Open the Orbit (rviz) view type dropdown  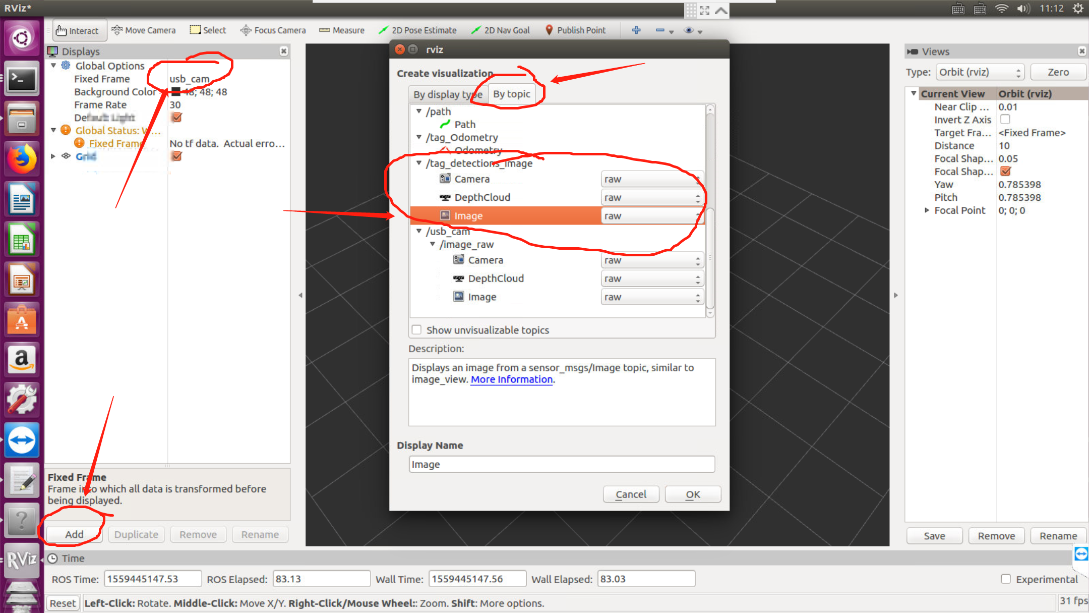click(x=980, y=72)
